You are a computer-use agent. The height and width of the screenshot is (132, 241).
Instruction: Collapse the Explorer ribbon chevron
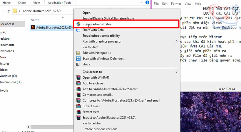(142, 2)
